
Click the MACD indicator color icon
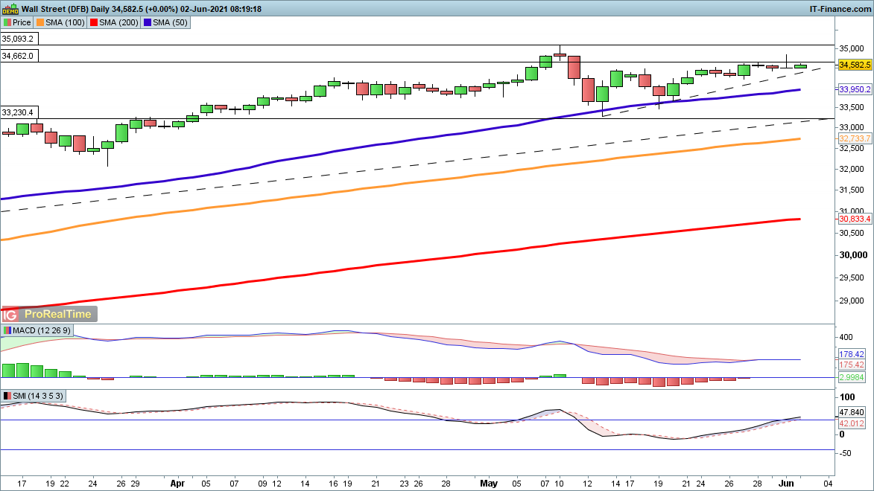(7, 330)
